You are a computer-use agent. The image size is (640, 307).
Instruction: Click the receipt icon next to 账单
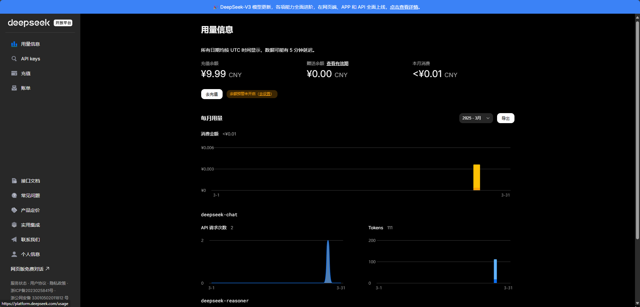(14, 88)
